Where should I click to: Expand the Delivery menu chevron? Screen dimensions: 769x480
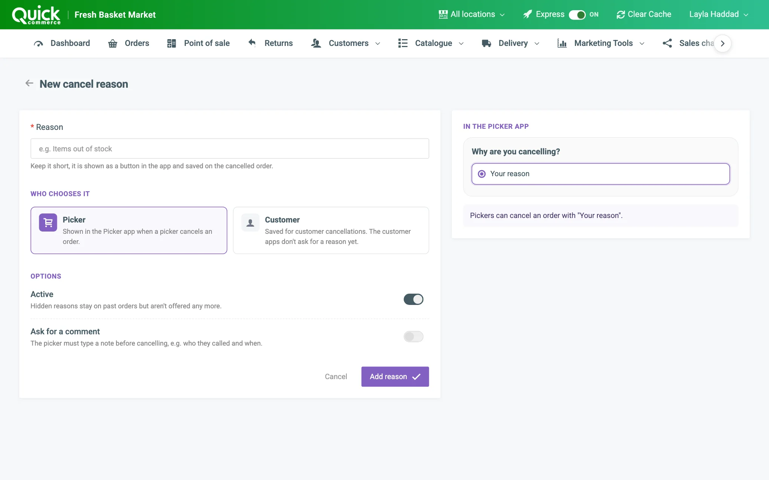(537, 44)
